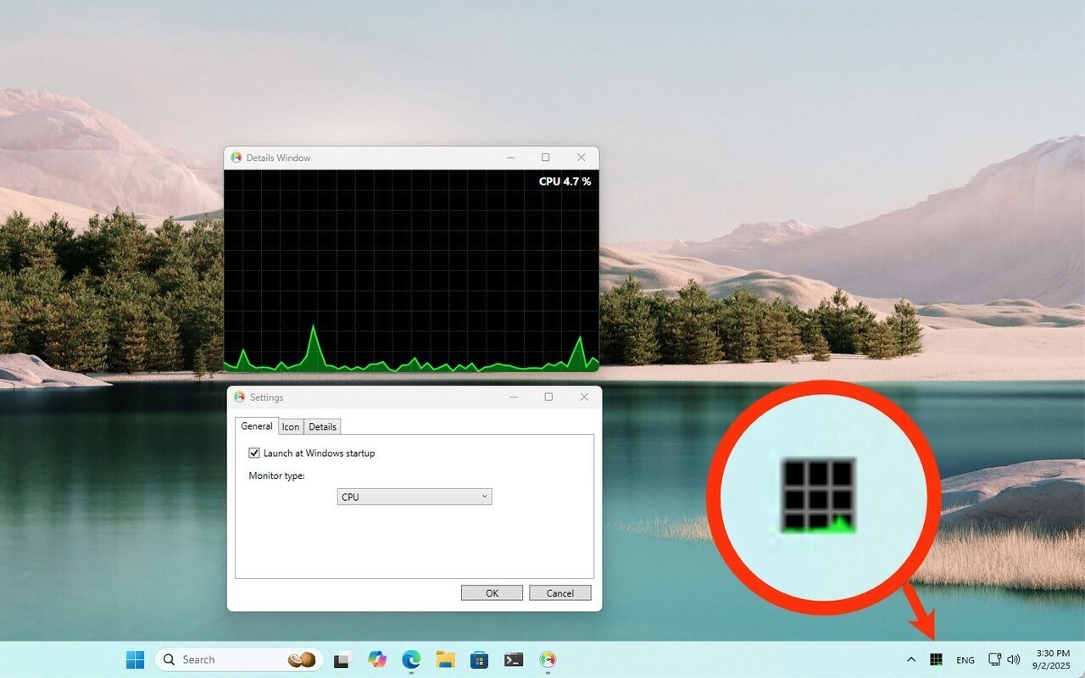Viewport: 1085px width, 678px height.
Task: Open the Windows Start menu
Action: (135, 659)
